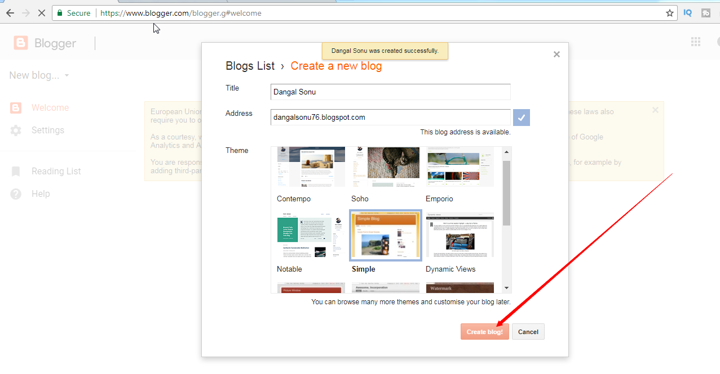
Task: Select the Dynamic Views theme thumbnail
Action: pyautogui.click(x=460, y=235)
